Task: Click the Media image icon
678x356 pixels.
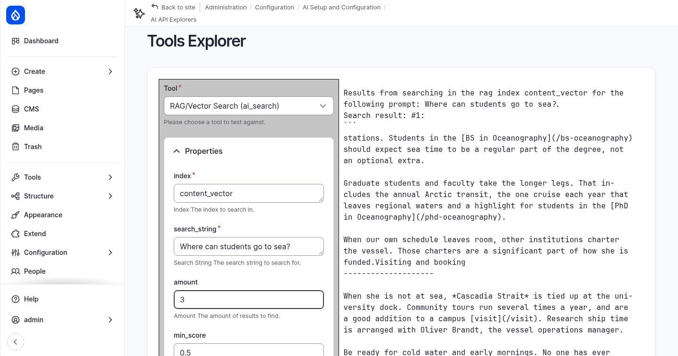Action: coord(16,128)
